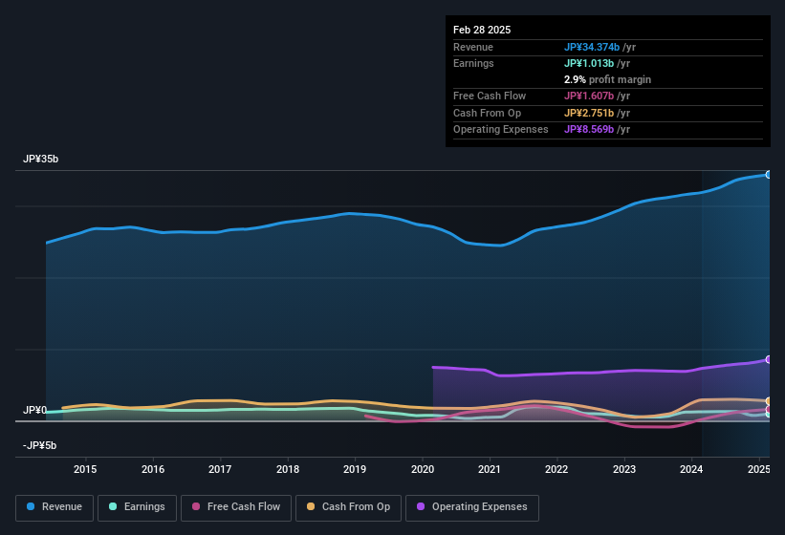785x535 pixels.
Task: Click the Revenue row label in tooltip
Action: pyautogui.click(x=473, y=47)
